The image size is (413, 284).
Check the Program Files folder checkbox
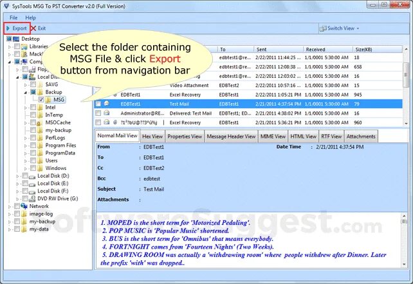tap(33, 146)
